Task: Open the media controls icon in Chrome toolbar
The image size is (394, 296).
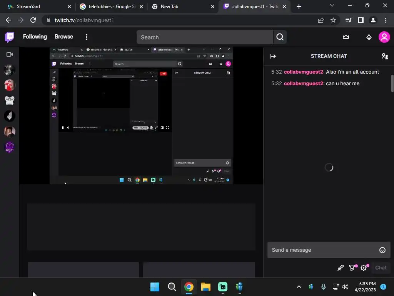Action: (x=348, y=20)
